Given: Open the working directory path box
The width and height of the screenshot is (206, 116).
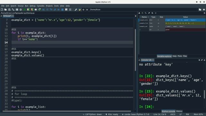Looking at the screenshot, I should [x=144, y=10].
